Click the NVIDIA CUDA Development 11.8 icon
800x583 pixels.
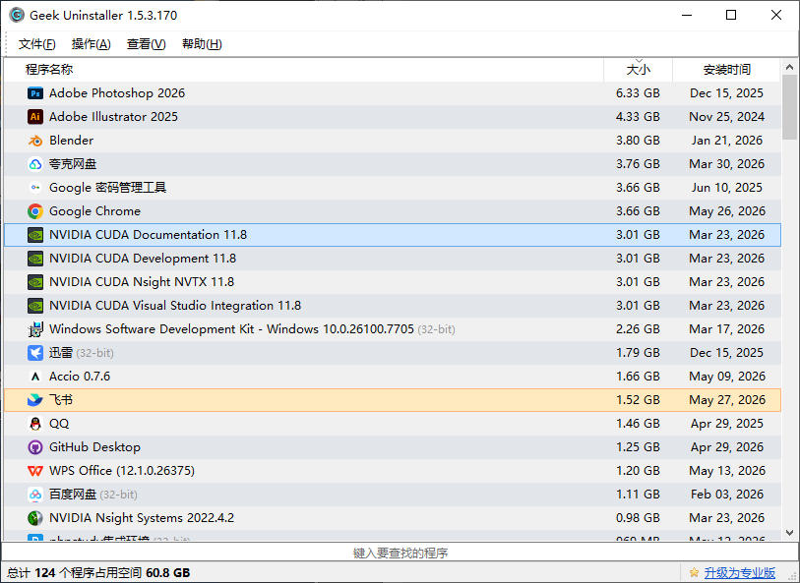click(x=35, y=259)
